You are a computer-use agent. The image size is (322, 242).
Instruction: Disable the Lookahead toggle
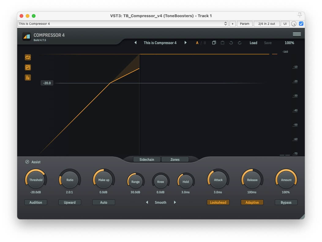pos(218,202)
